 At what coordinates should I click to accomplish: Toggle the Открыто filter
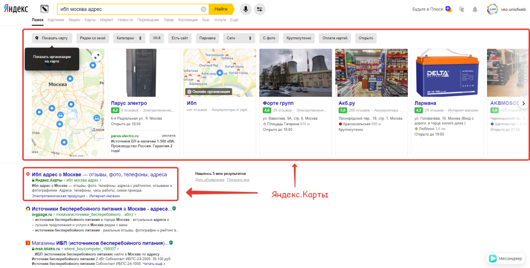(x=366, y=38)
